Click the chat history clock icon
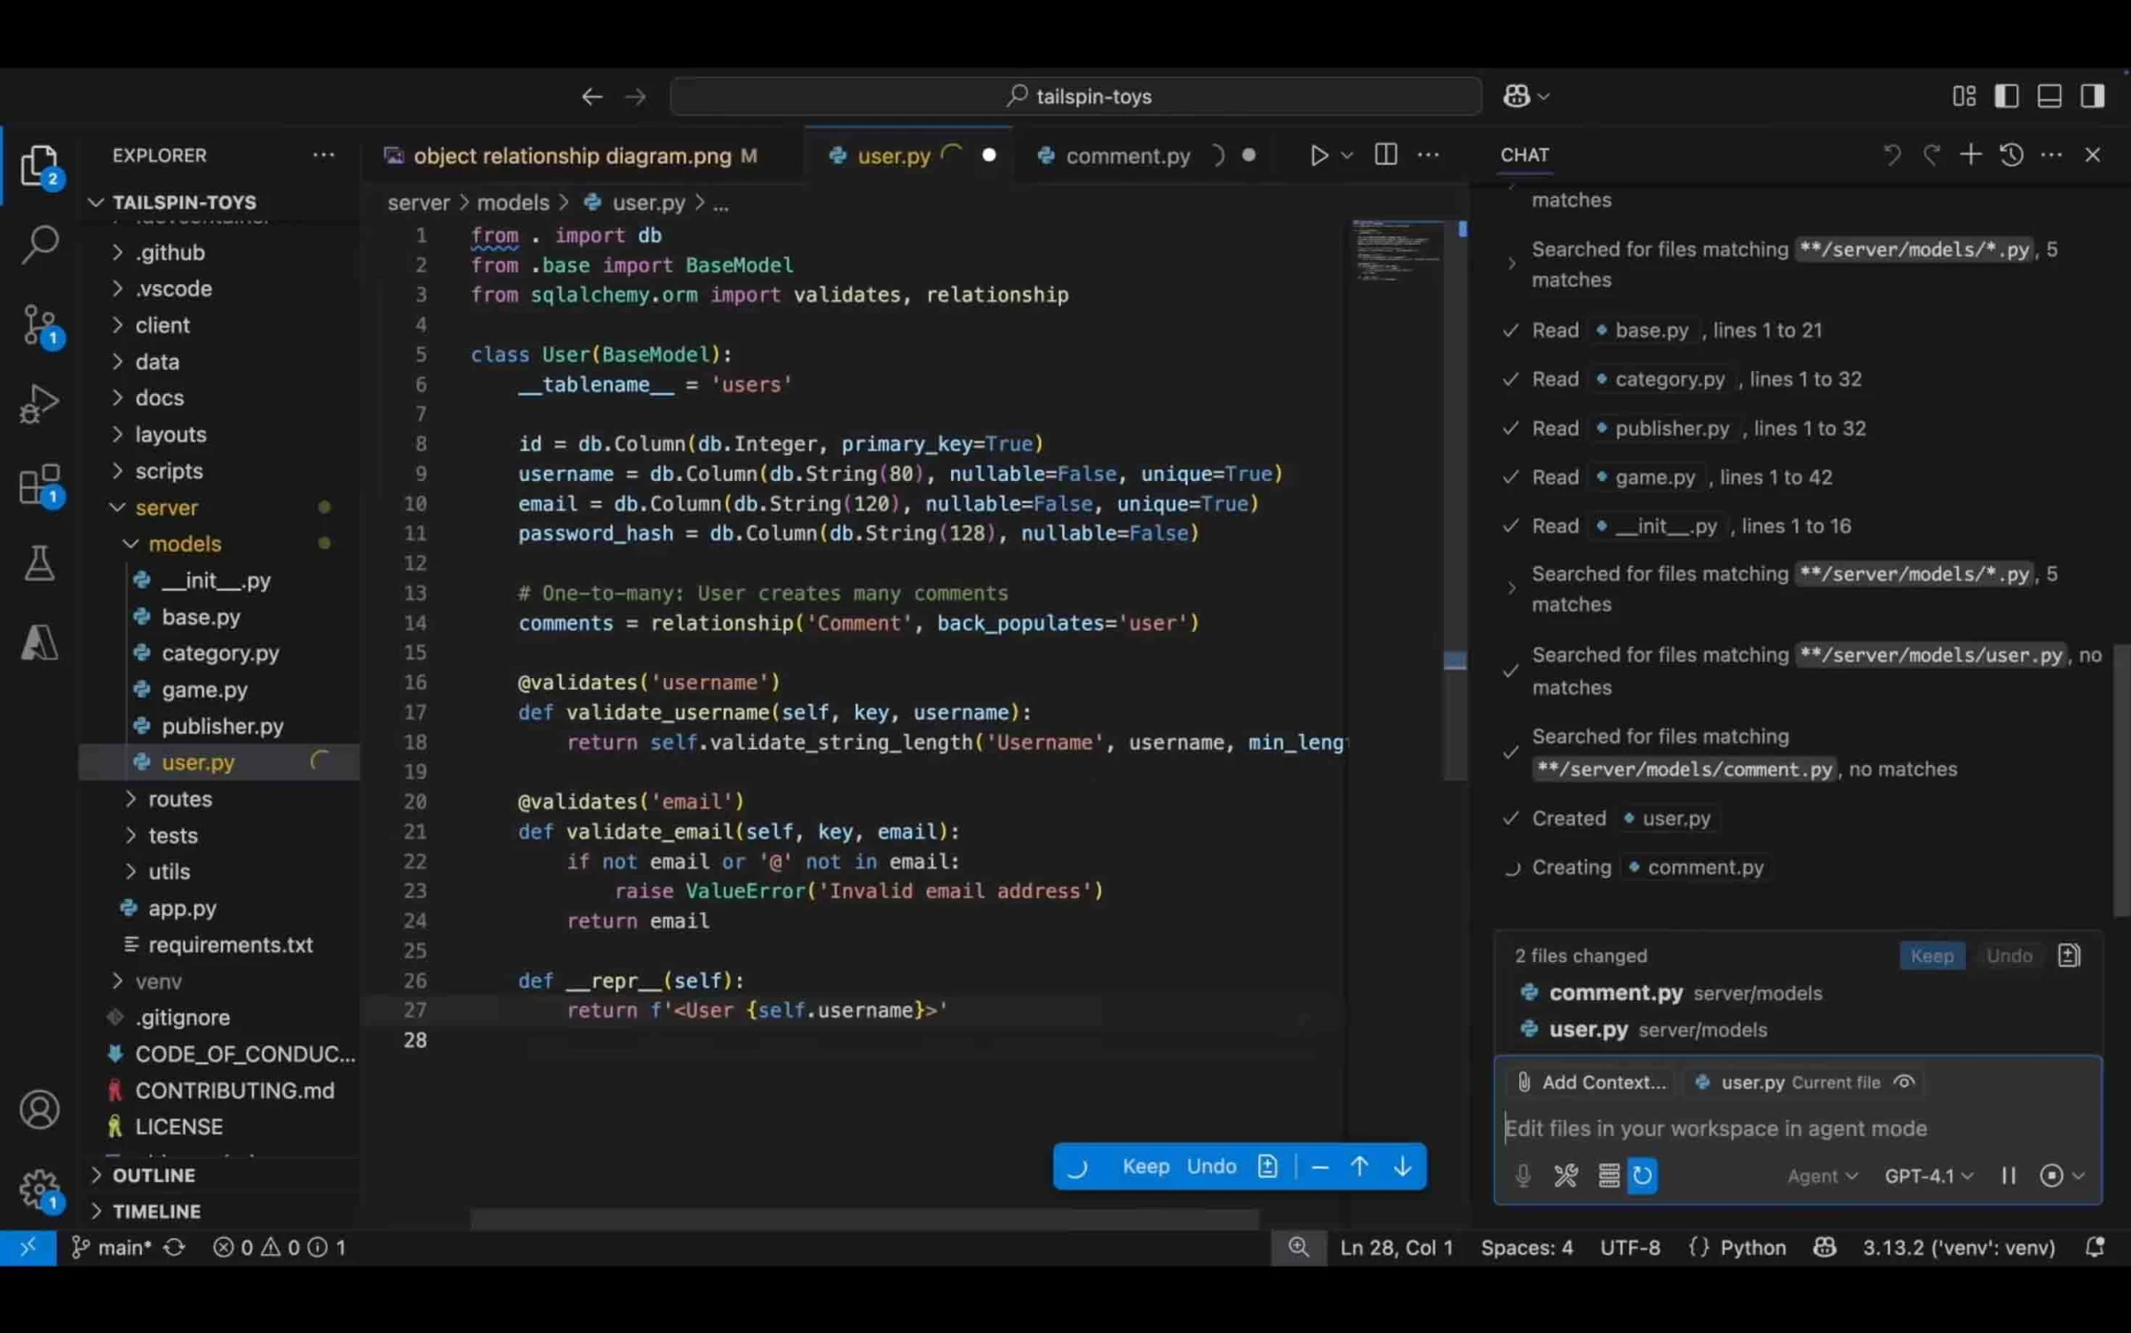The image size is (2131, 1333). [x=2011, y=155]
